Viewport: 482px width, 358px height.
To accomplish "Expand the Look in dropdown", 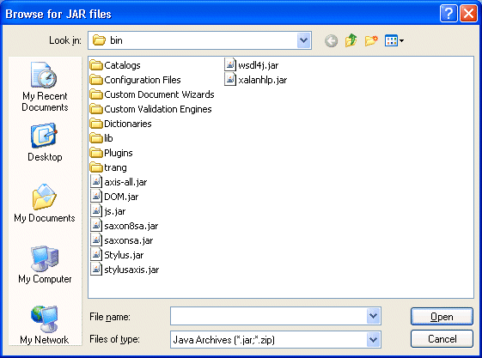I will (x=303, y=40).
